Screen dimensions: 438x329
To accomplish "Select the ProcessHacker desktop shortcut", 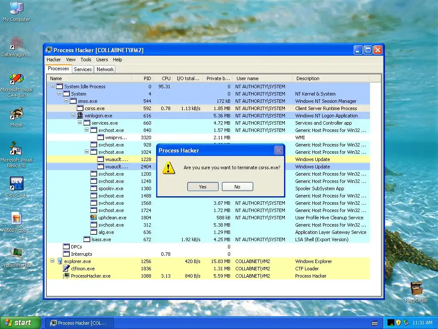I will point(16,257).
